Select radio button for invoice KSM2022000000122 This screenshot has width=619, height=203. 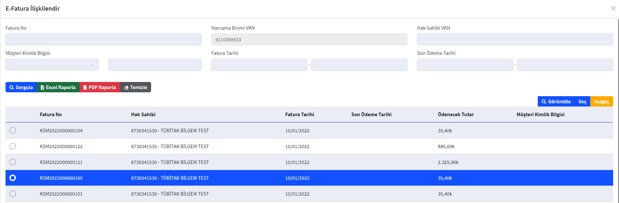click(x=13, y=146)
